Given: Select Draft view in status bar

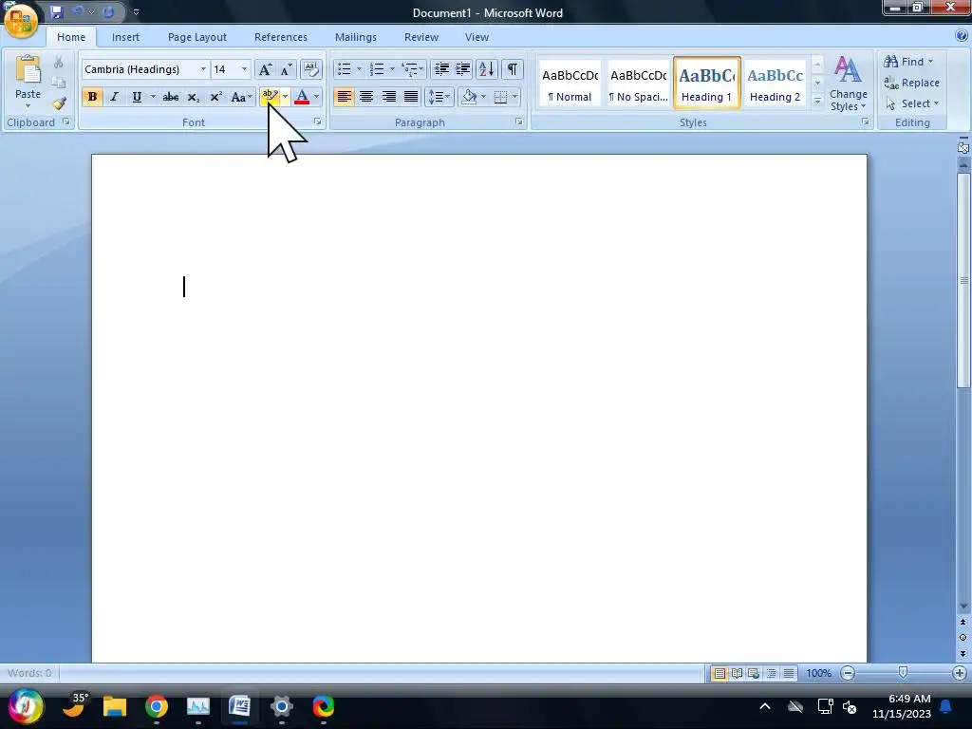Looking at the screenshot, I should pos(789,673).
